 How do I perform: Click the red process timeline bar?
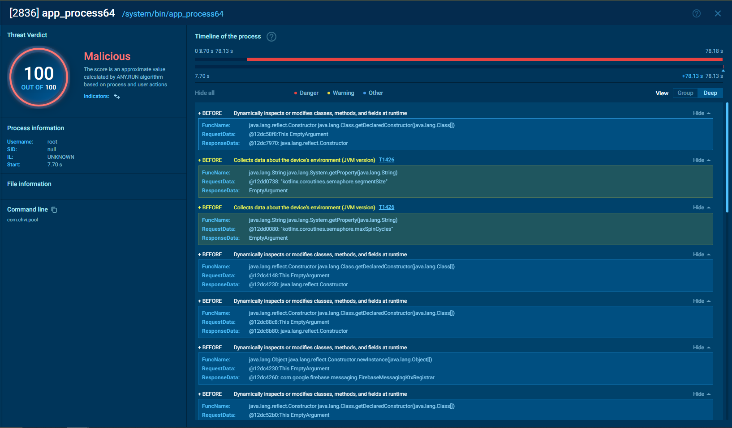484,59
